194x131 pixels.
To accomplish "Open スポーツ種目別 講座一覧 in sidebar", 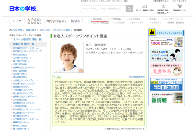I will (27, 39).
